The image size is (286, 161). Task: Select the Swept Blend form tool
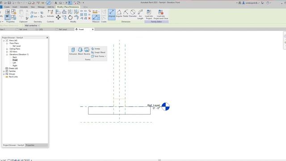98,52
